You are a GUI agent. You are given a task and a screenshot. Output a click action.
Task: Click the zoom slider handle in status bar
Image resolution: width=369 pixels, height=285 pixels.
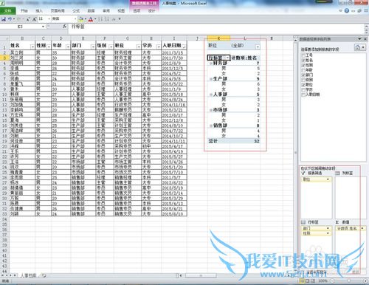349,281
